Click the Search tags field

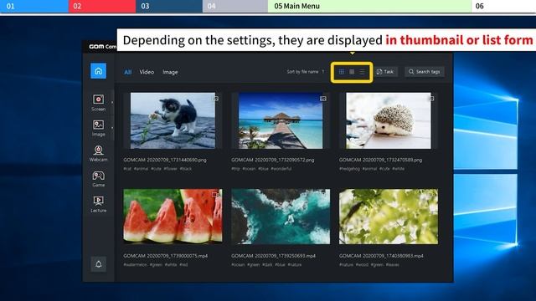coord(425,72)
